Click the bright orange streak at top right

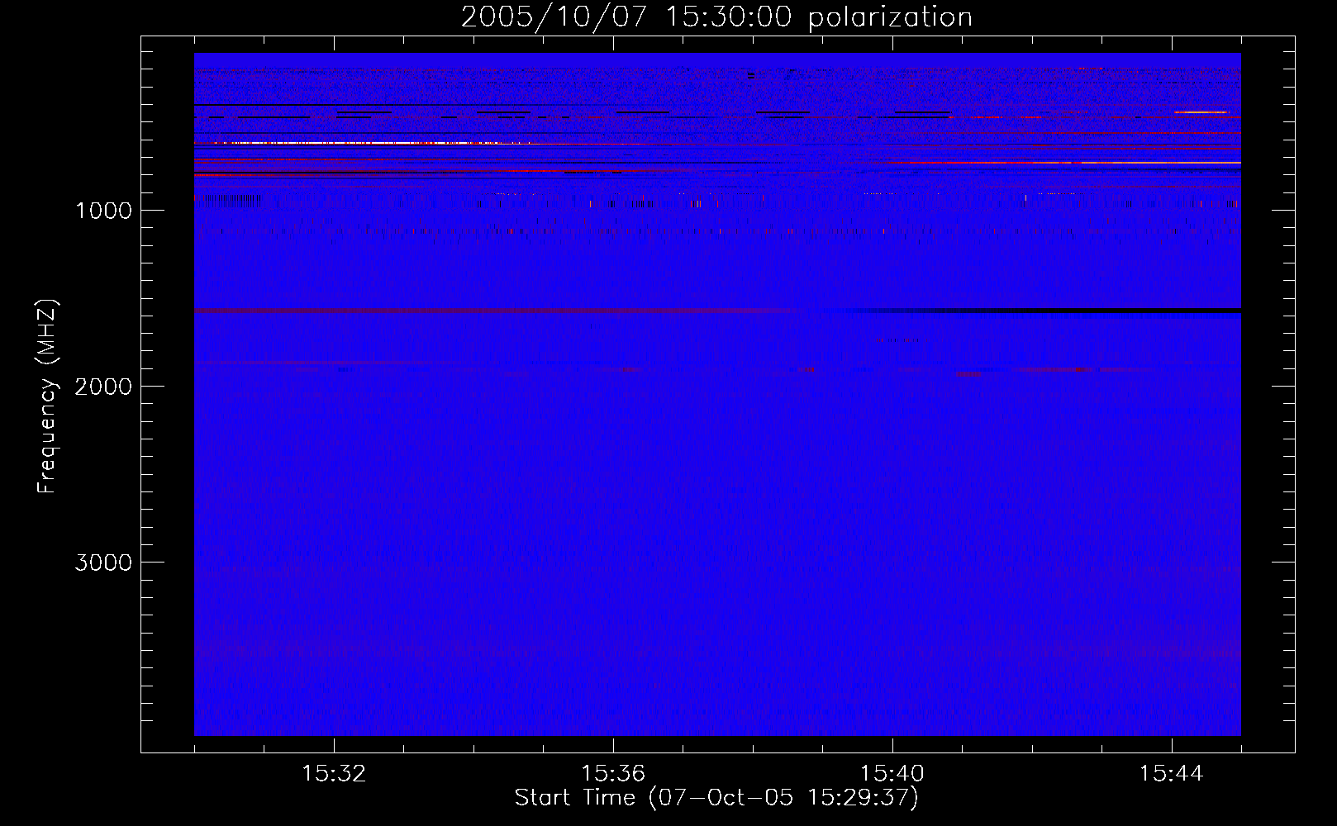click(1201, 112)
